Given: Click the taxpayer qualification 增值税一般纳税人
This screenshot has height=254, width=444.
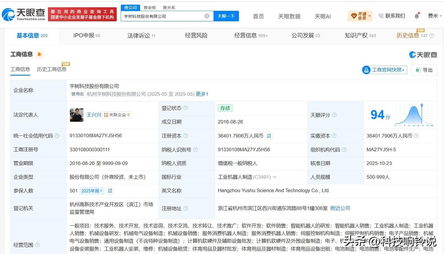Looking at the screenshot, I should (238, 163).
